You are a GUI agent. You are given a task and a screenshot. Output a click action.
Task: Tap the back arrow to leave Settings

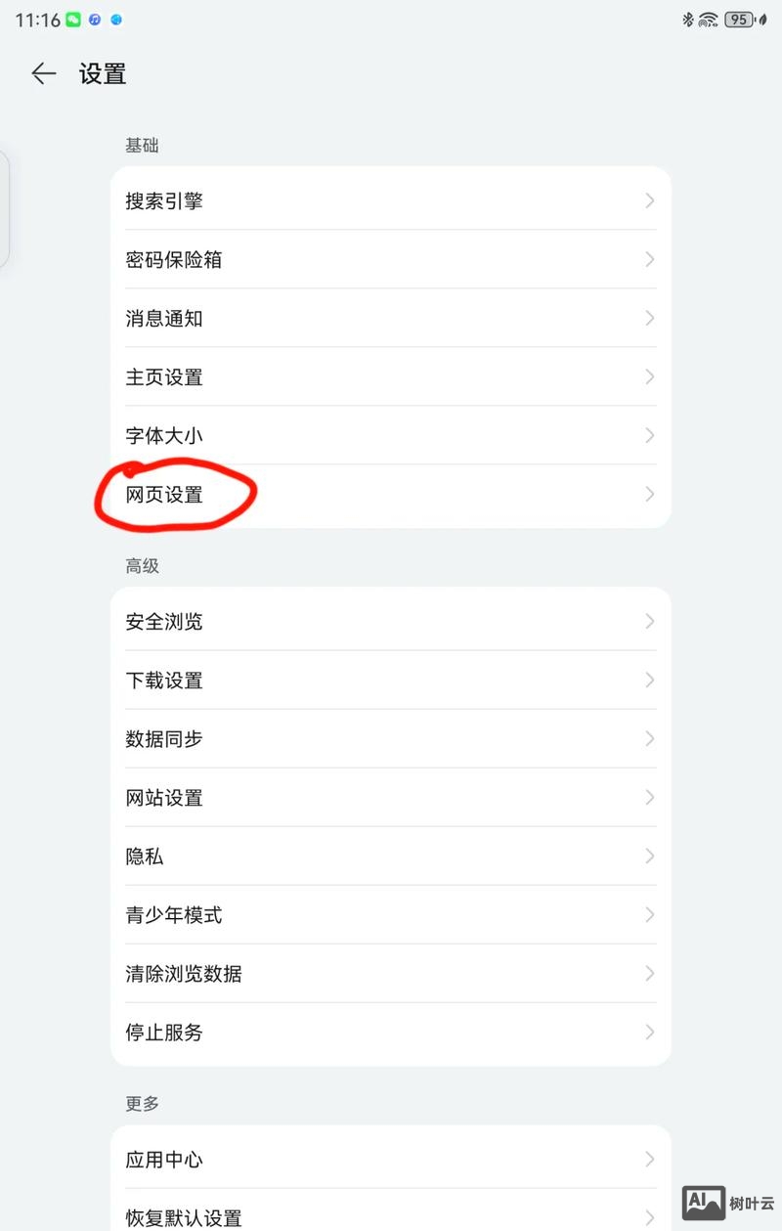click(x=43, y=74)
